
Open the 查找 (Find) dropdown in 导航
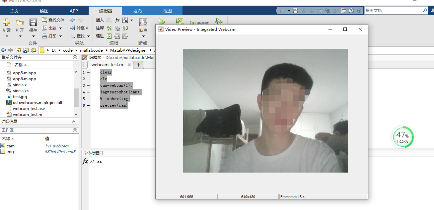point(80,36)
